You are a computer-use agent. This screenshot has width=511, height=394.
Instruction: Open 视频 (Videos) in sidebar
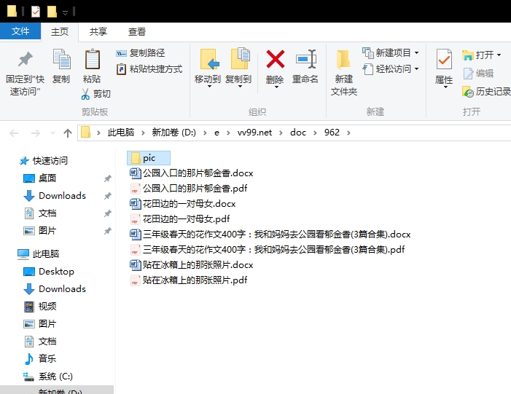click(x=40, y=307)
